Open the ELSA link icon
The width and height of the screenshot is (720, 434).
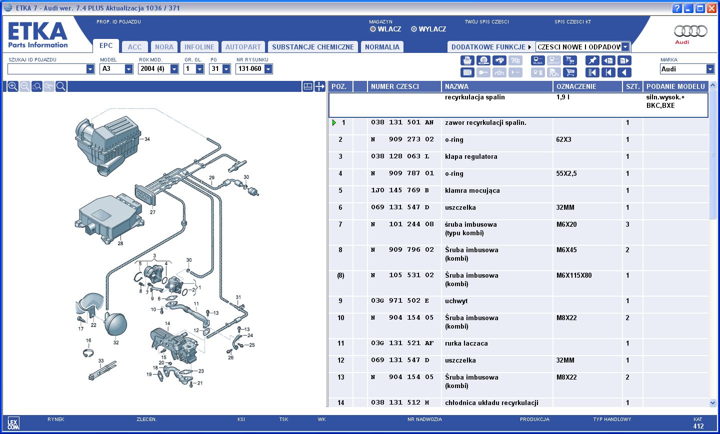coord(538,60)
